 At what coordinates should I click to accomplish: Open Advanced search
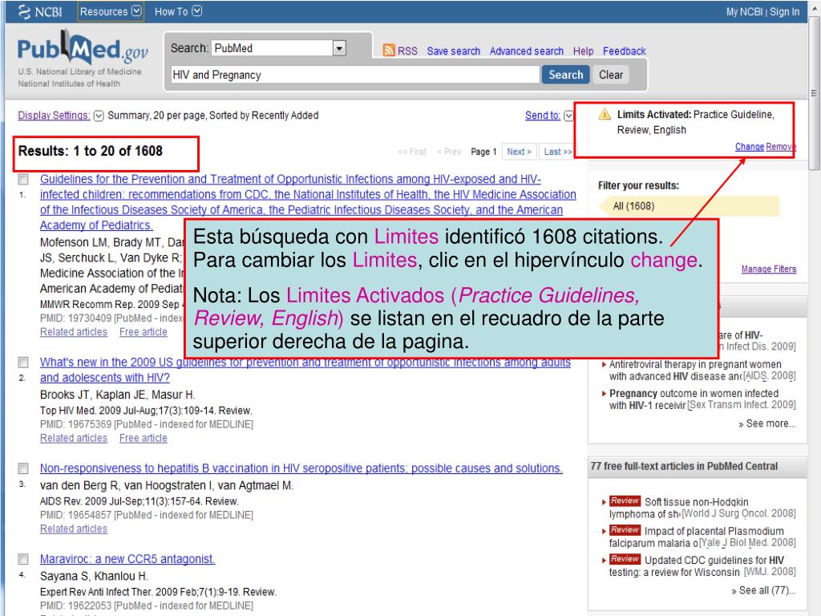pyautogui.click(x=526, y=51)
